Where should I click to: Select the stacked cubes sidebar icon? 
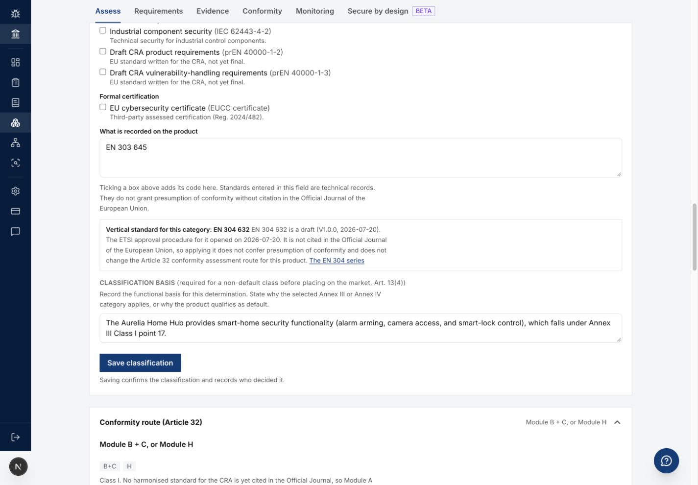click(x=15, y=122)
